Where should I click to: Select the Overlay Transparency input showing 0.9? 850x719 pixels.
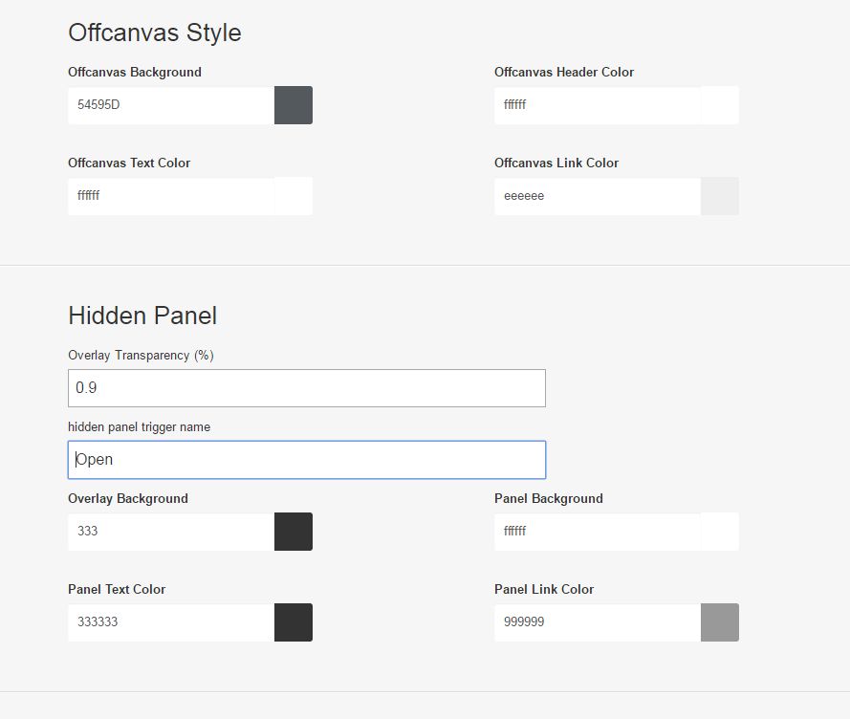coord(307,388)
